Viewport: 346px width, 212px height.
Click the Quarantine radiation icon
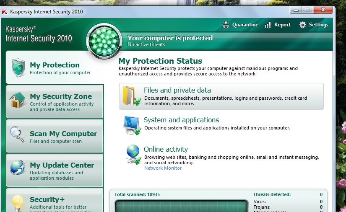coord(226,25)
